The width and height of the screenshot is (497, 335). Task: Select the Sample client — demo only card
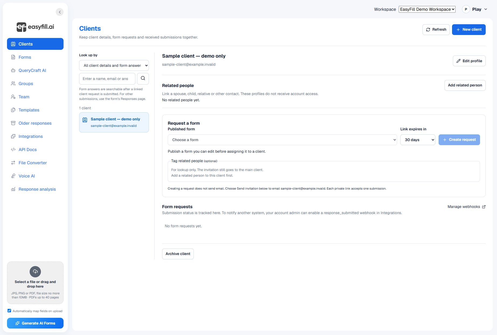pos(114,122)
